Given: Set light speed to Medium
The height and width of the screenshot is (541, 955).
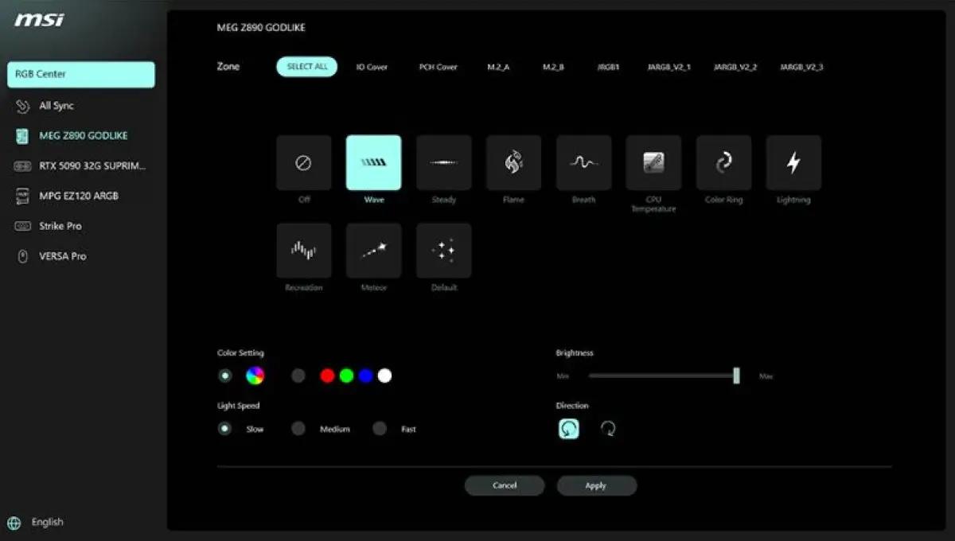Looking at the screenshot, I should (x=298, y=429).
